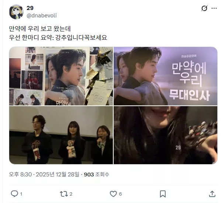Like the post with heart icon
The width and height of the screenshot is (221, 203).
(113, 194)
